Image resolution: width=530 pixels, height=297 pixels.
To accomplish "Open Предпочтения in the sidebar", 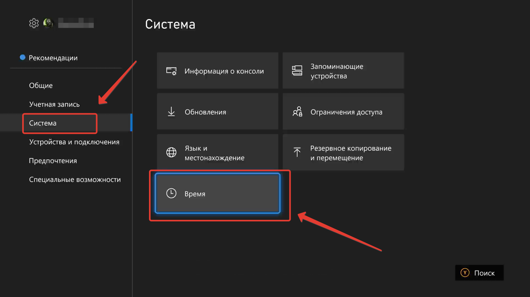I will point(53,161).
